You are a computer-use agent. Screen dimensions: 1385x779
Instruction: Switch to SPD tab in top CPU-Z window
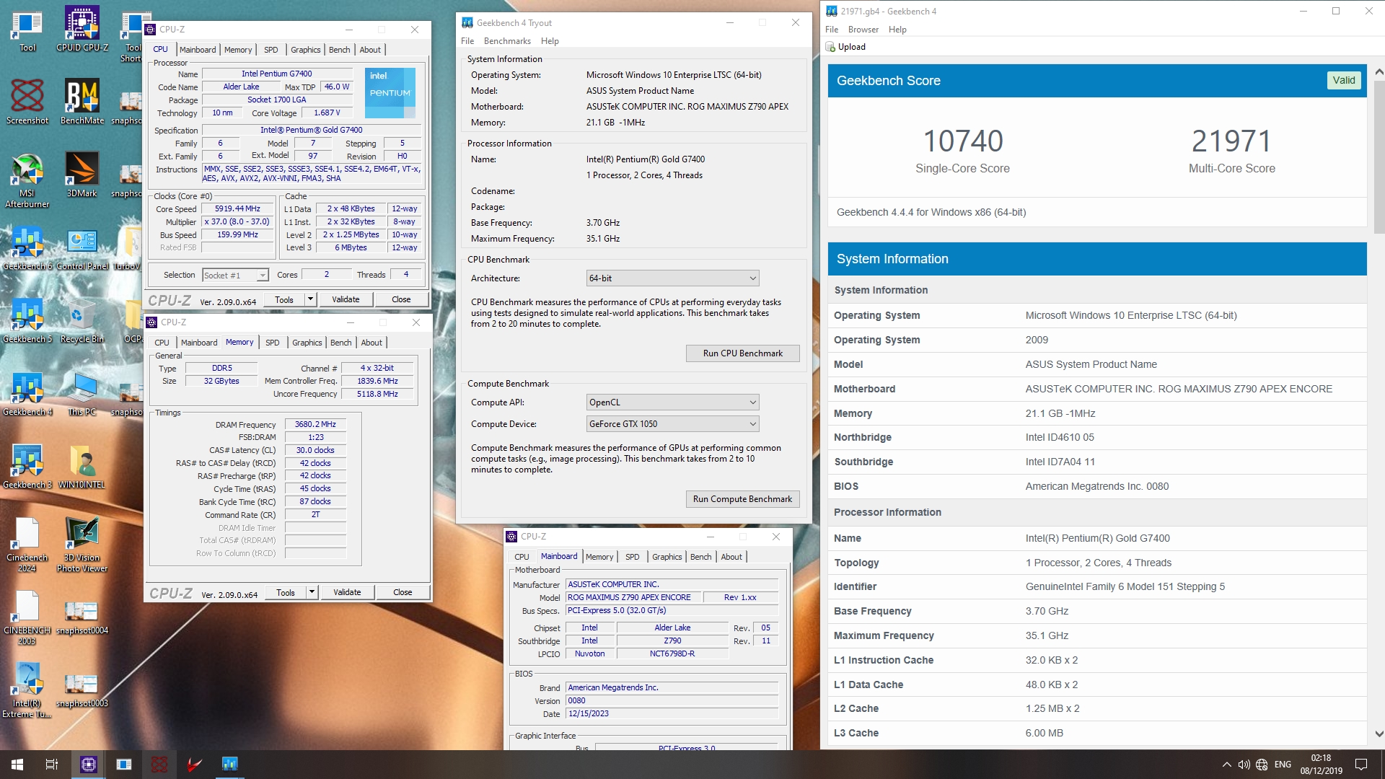tap(271, 50)
